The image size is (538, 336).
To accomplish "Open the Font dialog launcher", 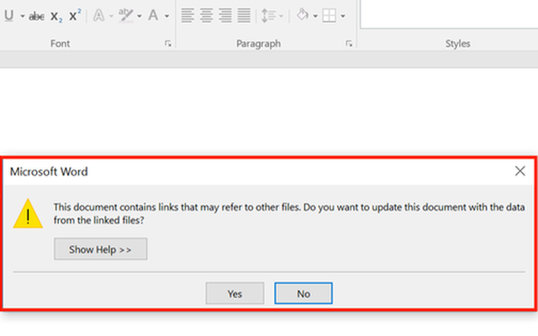I will [x=167, y=44].
